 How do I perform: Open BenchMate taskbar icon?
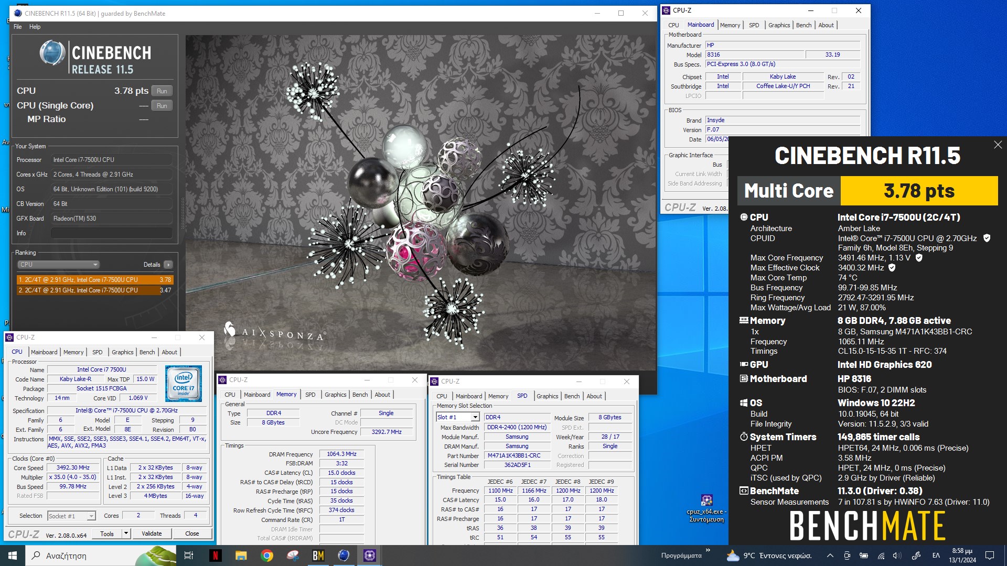(x=318, y=556)
